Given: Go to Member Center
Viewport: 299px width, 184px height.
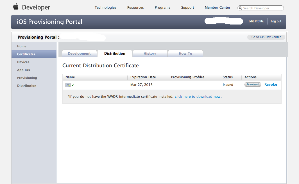Looking at the screenshot, I should (x=218, y=7).
